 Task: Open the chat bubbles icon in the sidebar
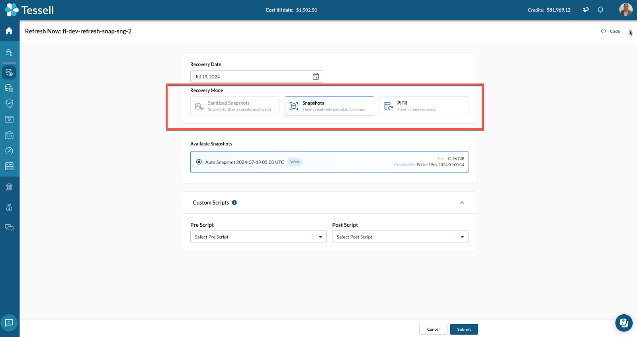click(9, 228)
